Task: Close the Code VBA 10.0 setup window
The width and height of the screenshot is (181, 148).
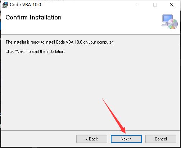Action: tap(172, 5)
